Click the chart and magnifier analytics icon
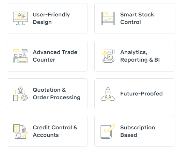 pos(108,56)
